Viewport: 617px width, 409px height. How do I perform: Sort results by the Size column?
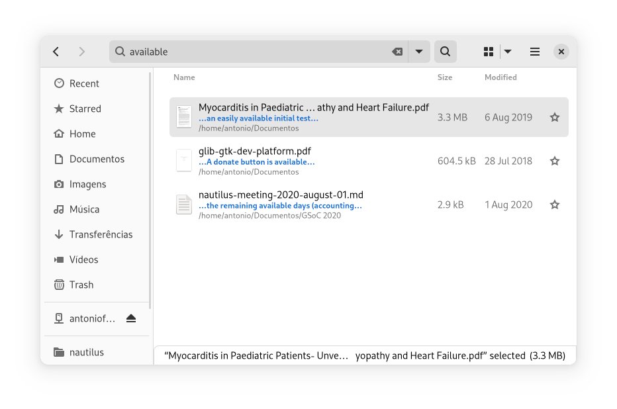click(444, 77)
